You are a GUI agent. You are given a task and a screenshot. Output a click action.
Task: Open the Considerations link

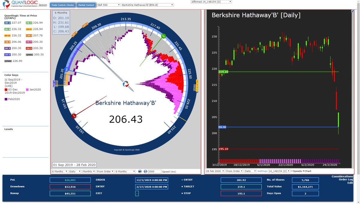click(x=342, y=176)
